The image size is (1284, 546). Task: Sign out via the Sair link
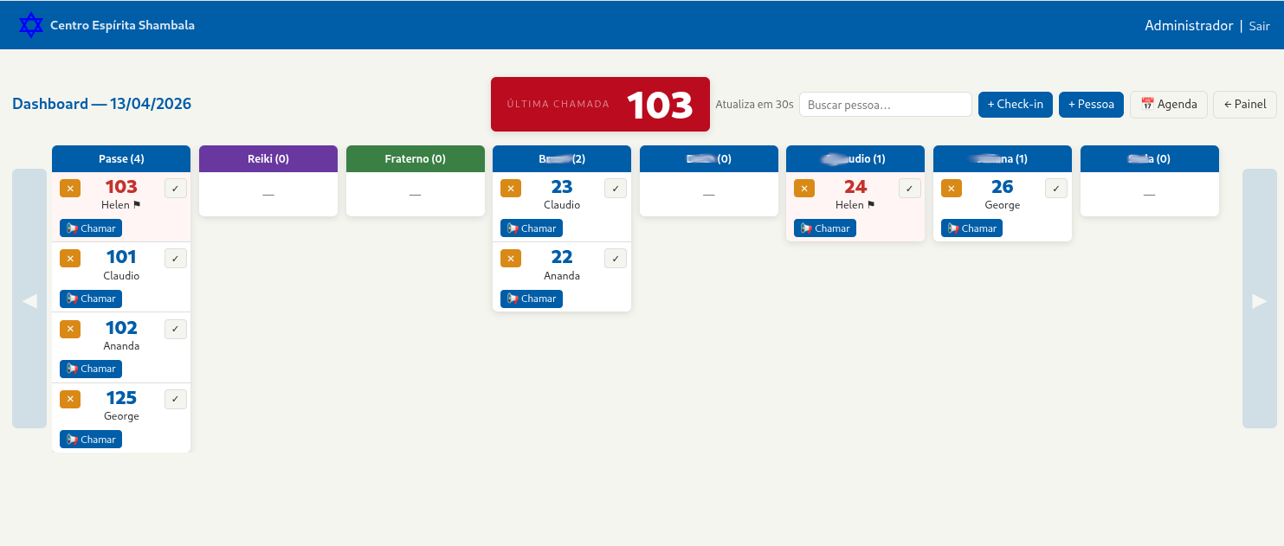pos(1259,25)
